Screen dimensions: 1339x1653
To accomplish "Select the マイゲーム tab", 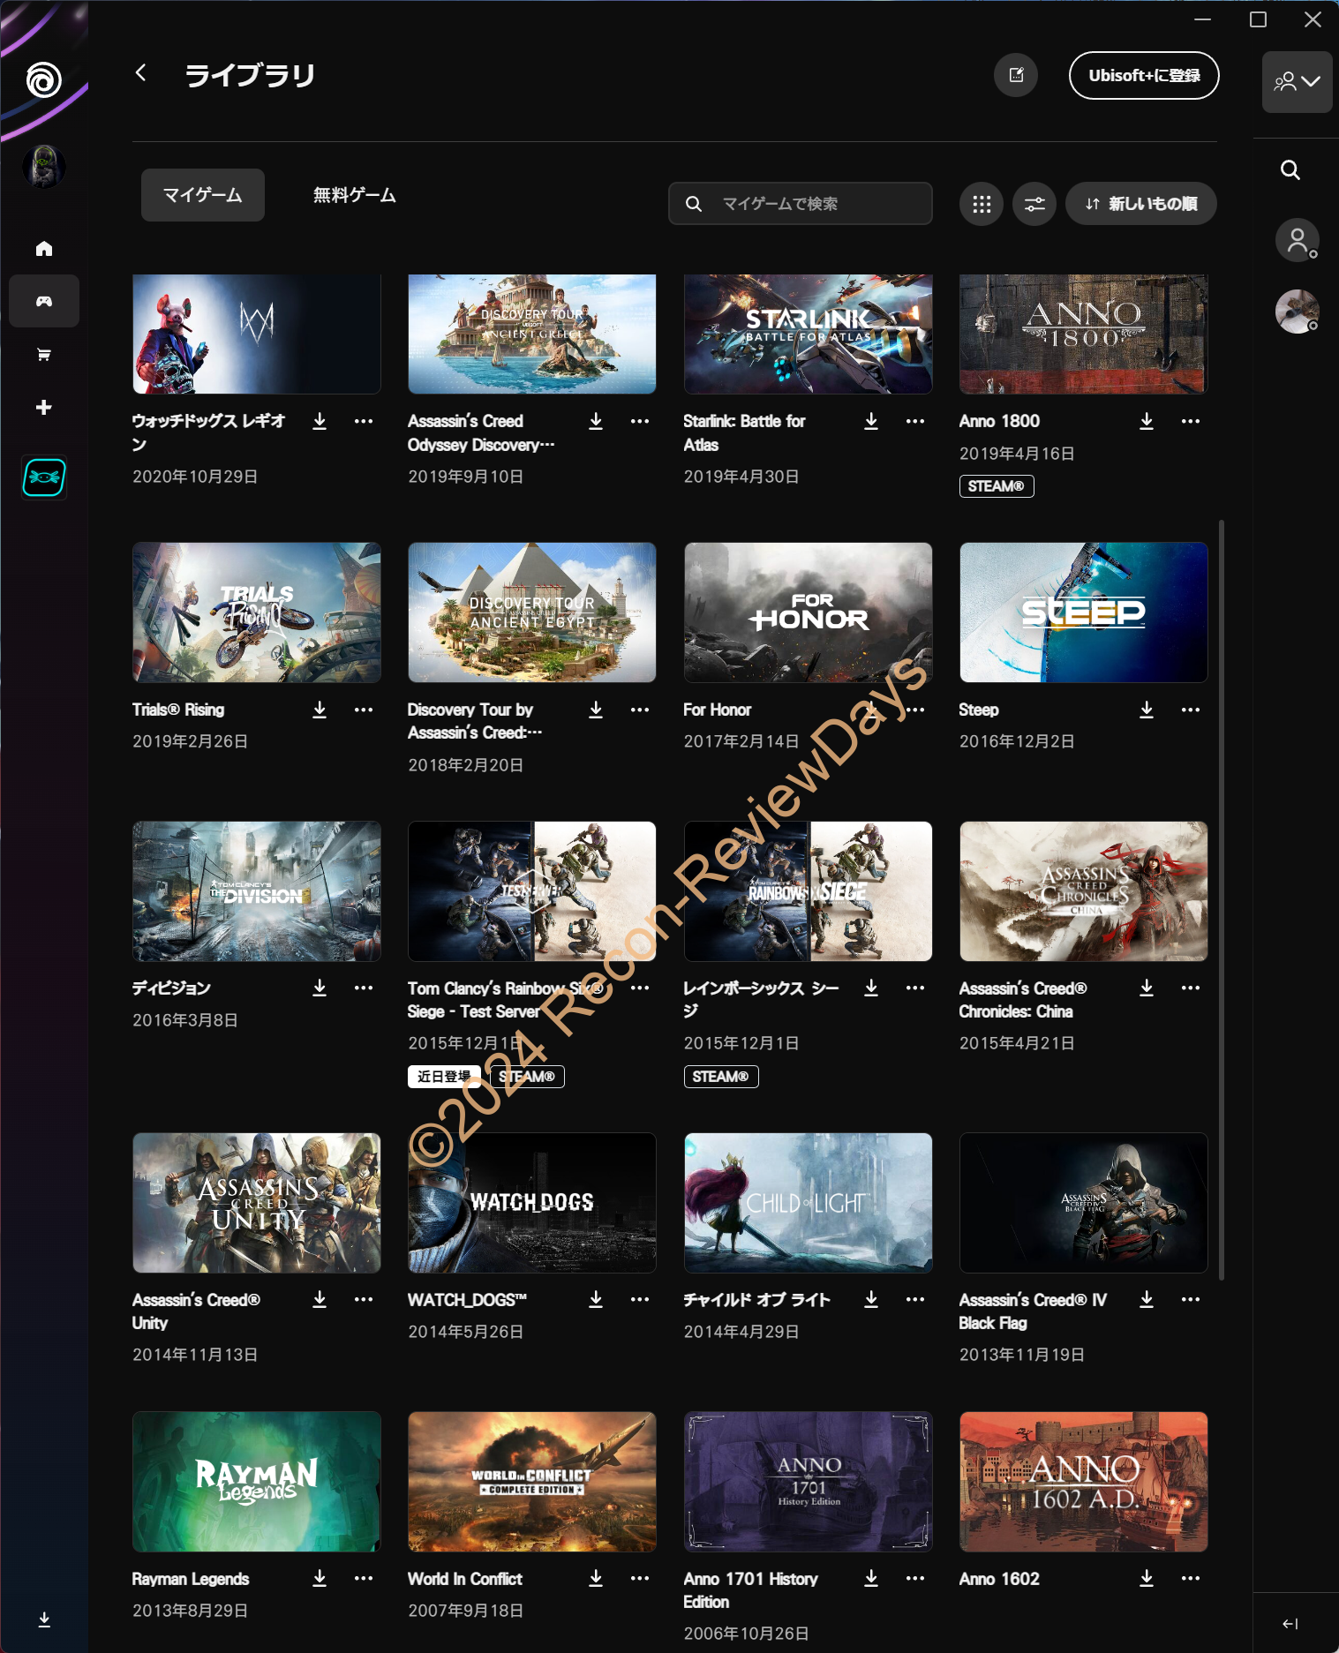I will [x=202, y=195].
